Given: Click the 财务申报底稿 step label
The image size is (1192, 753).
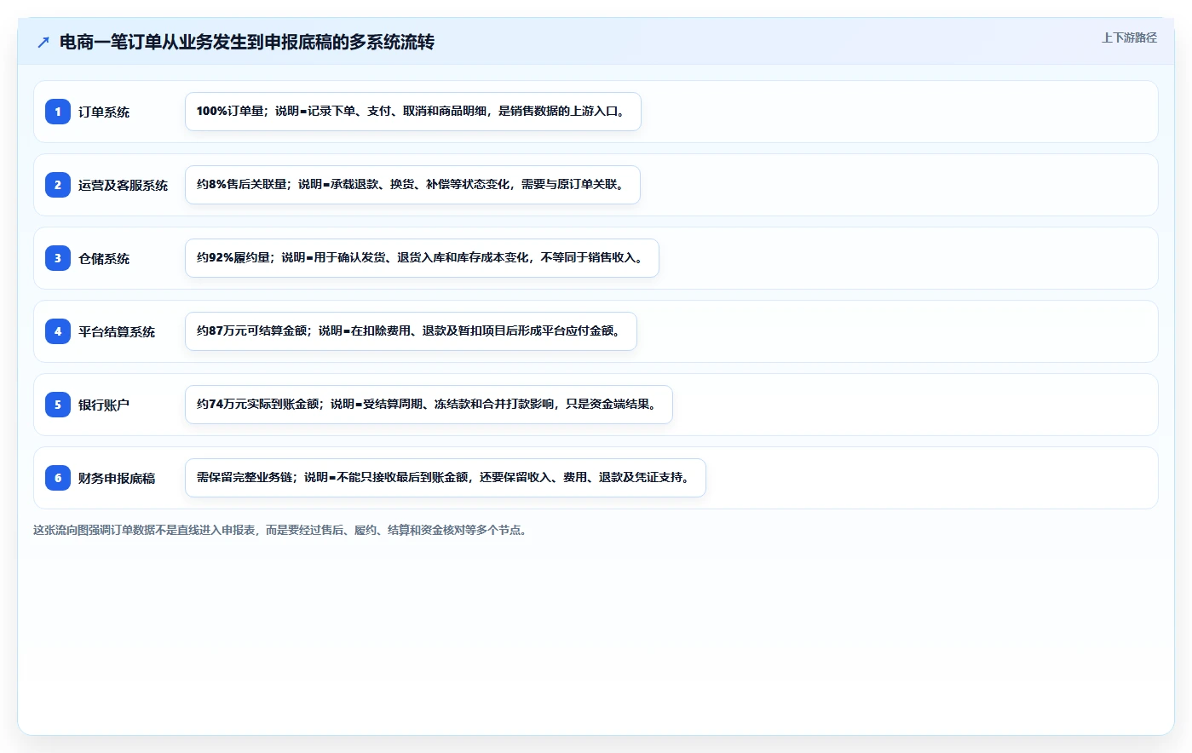Looking at the screenshot, I should tap(117, 478).
